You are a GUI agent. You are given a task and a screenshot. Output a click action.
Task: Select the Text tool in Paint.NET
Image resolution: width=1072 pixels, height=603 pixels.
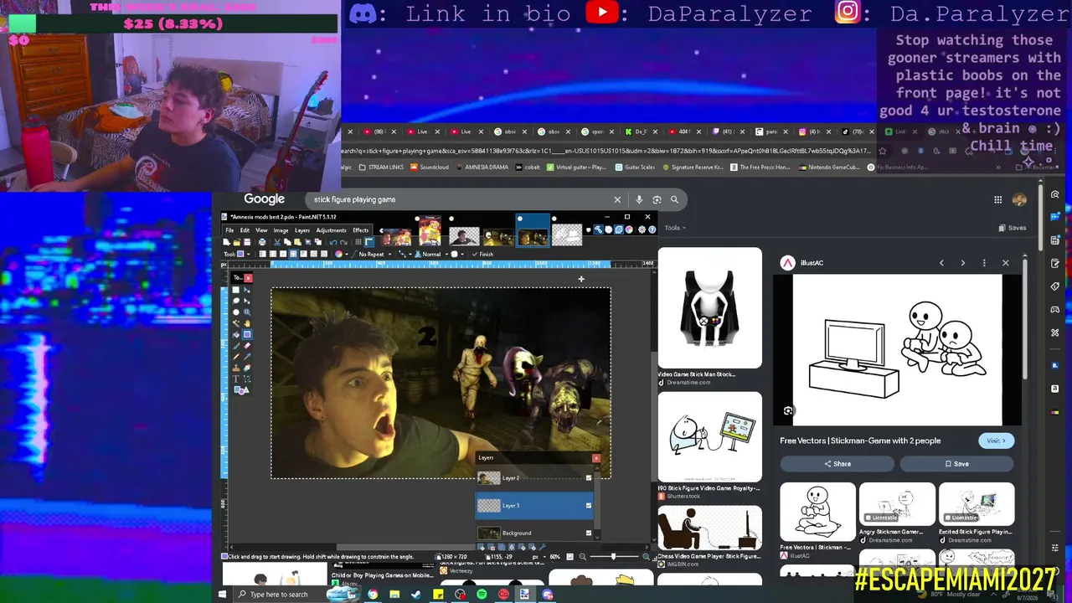236,379
